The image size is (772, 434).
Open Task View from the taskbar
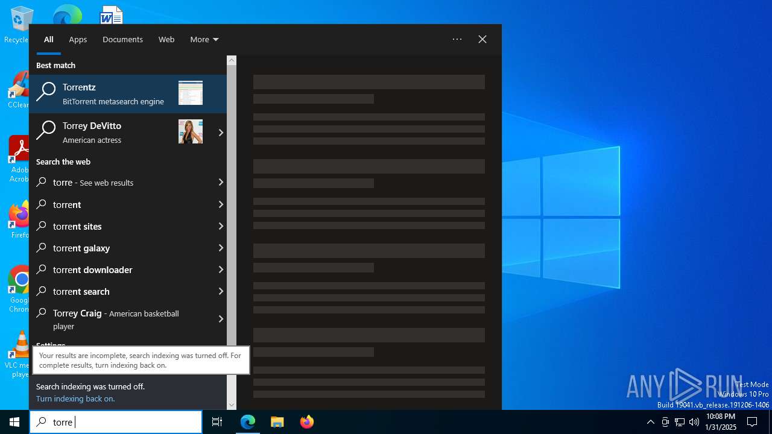tap(217, 422)
